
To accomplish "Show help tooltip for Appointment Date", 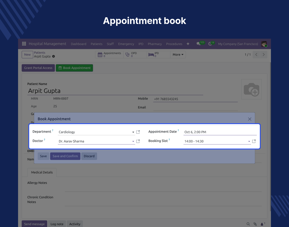I will click(x=178, y=130).
